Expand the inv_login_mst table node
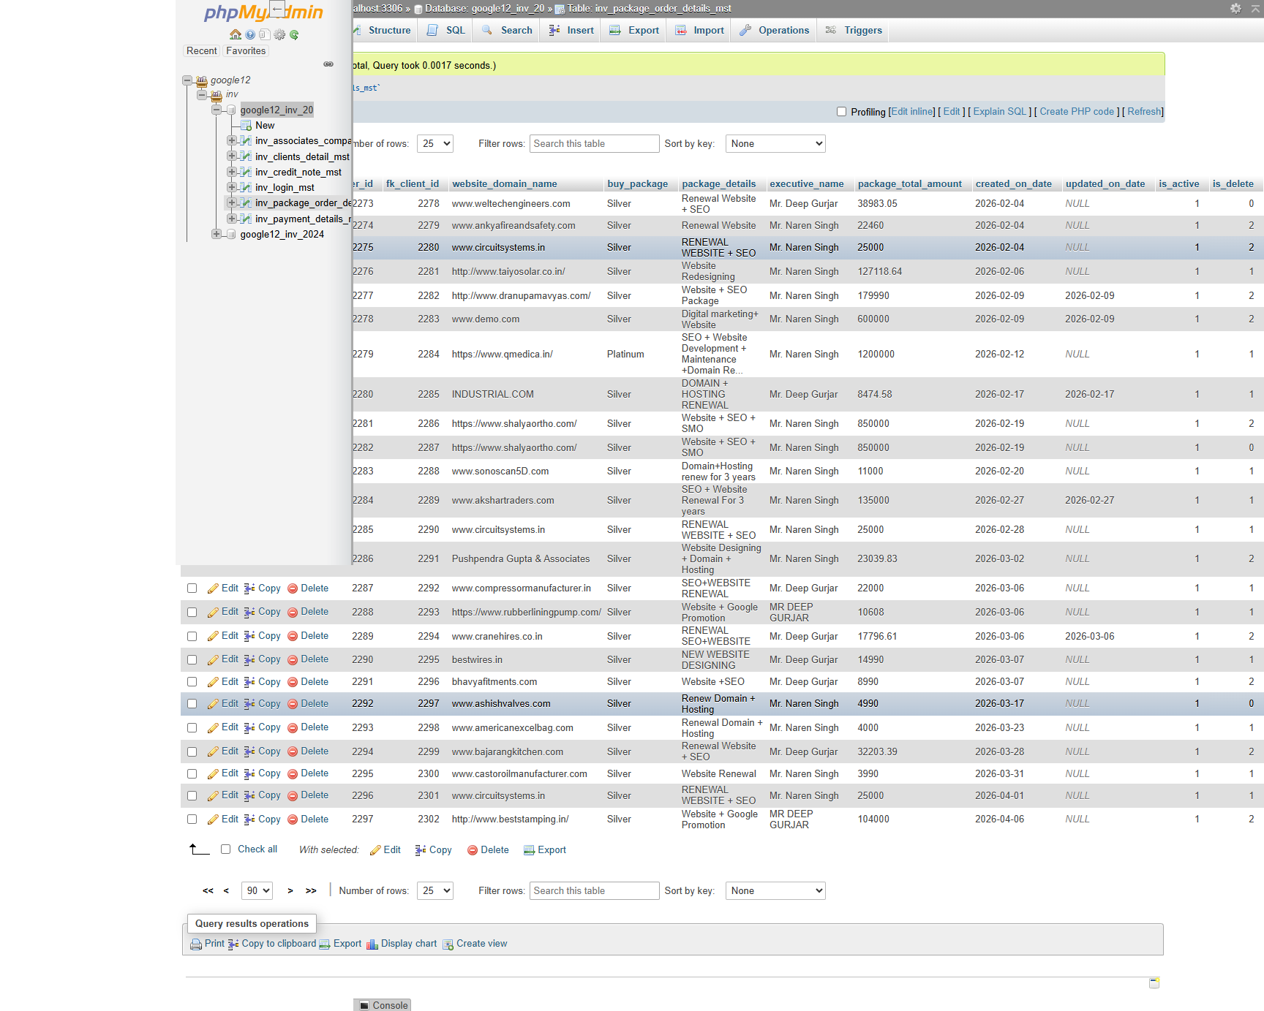 [x=231, y=187]
